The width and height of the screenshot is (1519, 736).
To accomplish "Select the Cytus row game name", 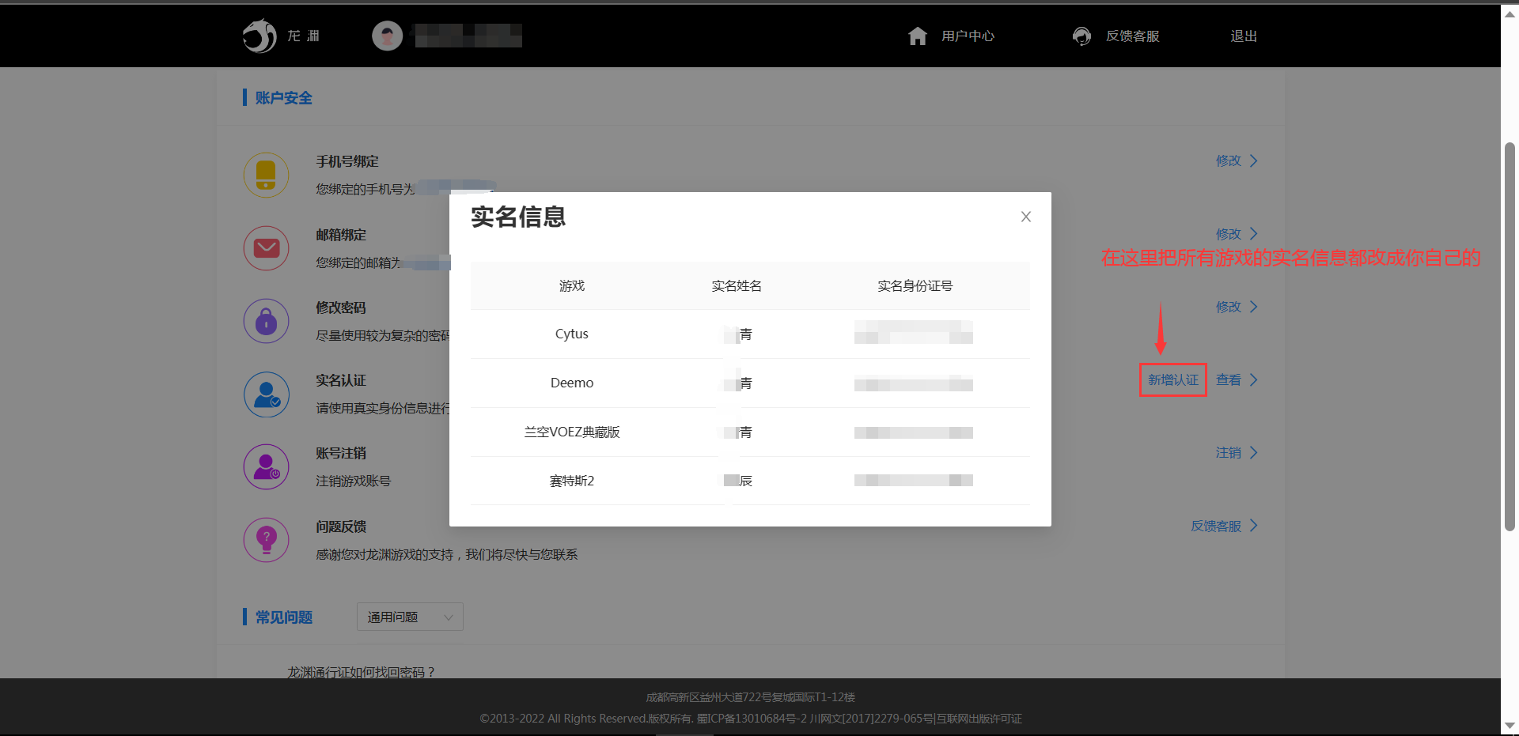I will tap(572, 334).
